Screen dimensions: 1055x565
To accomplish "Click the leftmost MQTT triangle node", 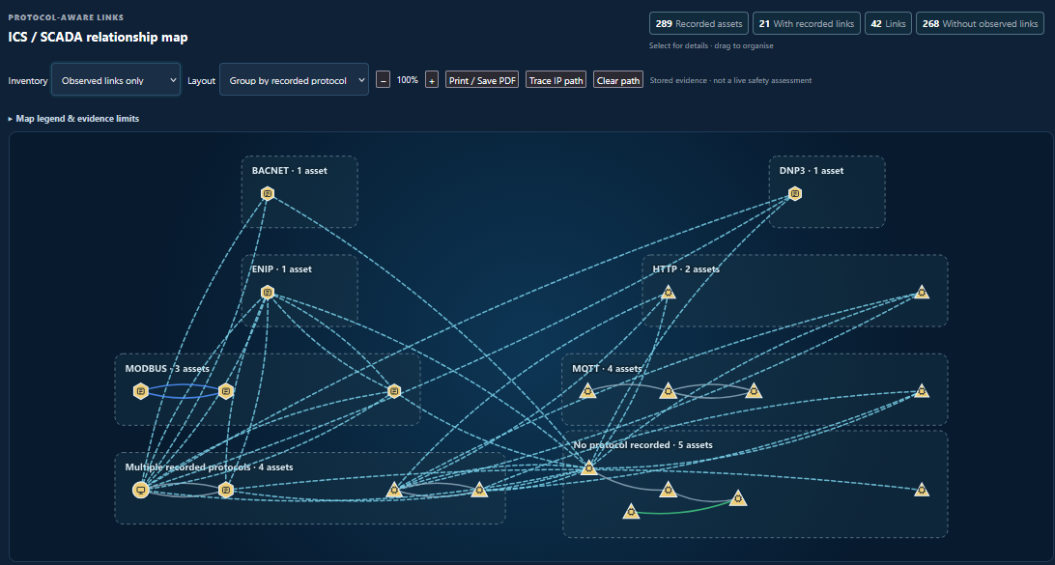I will pos(587,391).
